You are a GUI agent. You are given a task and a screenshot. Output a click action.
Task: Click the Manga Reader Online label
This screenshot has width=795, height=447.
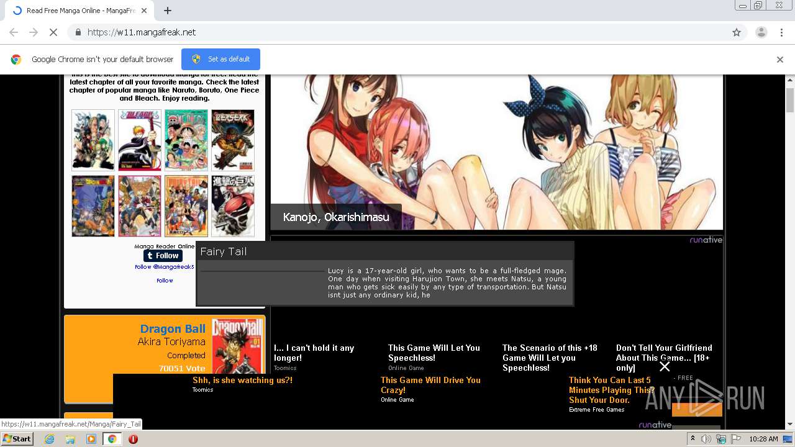[165, 246]
